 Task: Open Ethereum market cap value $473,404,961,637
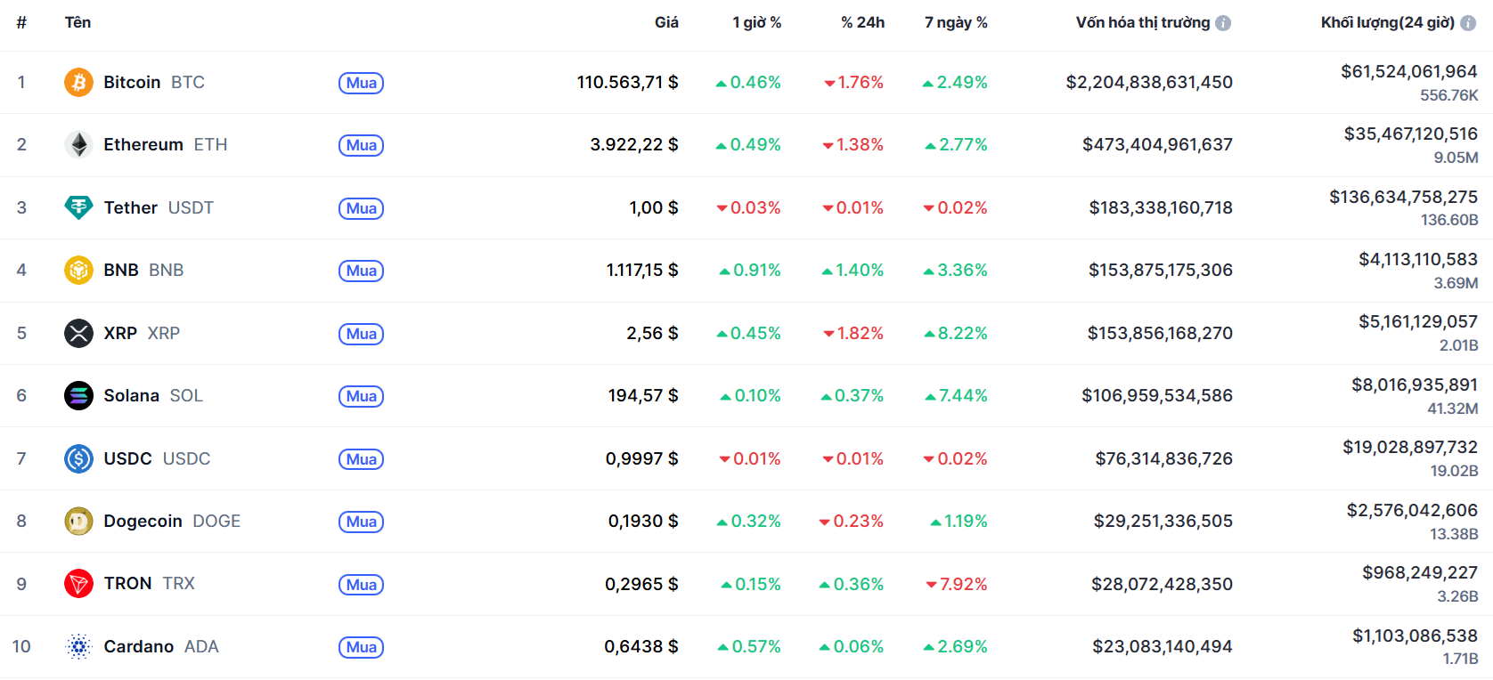click(x=1157, y=144)
